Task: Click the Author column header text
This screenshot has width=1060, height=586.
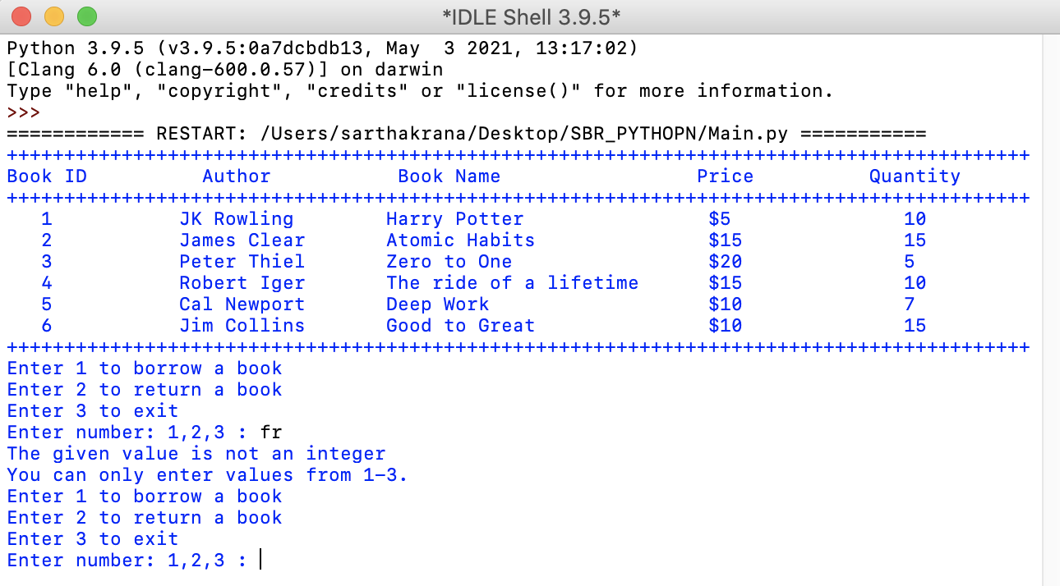Action: click(x=237, y=176)
